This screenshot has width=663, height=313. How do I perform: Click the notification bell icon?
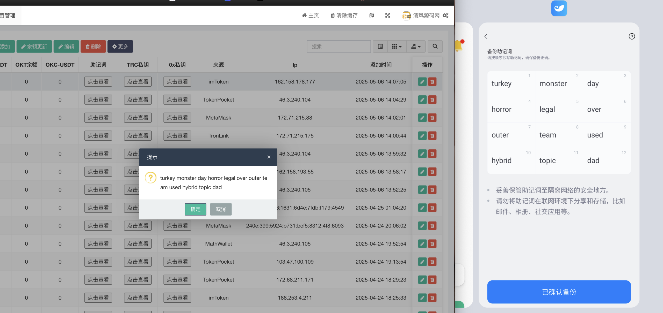pyautogui.click(x=459, y=45)
